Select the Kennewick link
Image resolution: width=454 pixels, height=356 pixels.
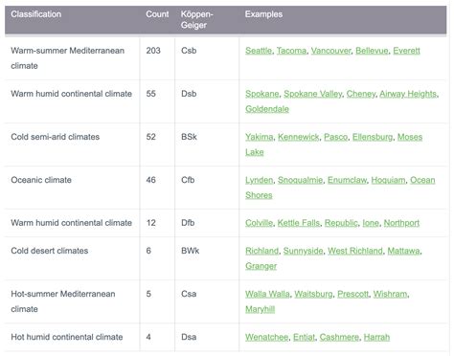[x=299, y=137]
